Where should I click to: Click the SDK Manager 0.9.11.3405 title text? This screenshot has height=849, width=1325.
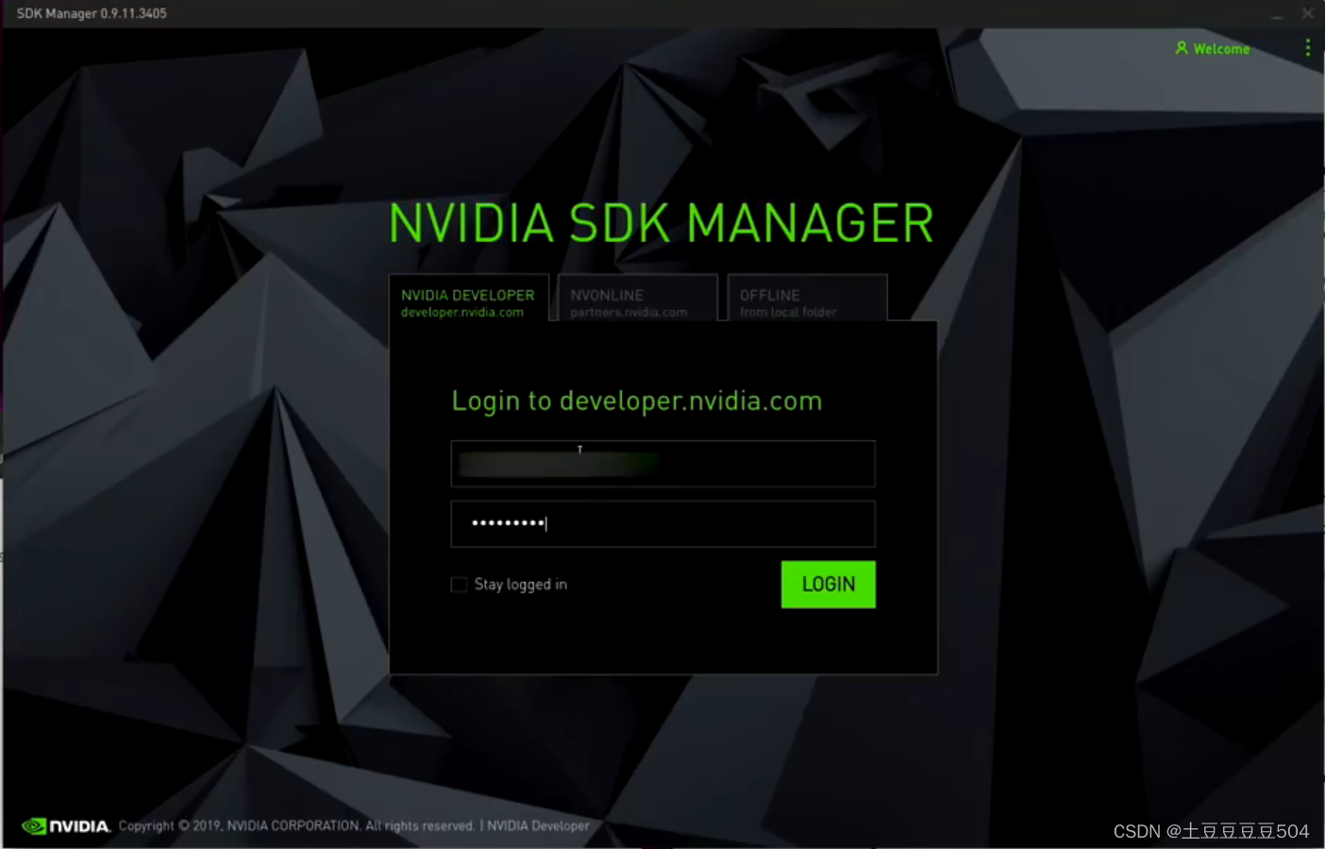coord(92,13)
